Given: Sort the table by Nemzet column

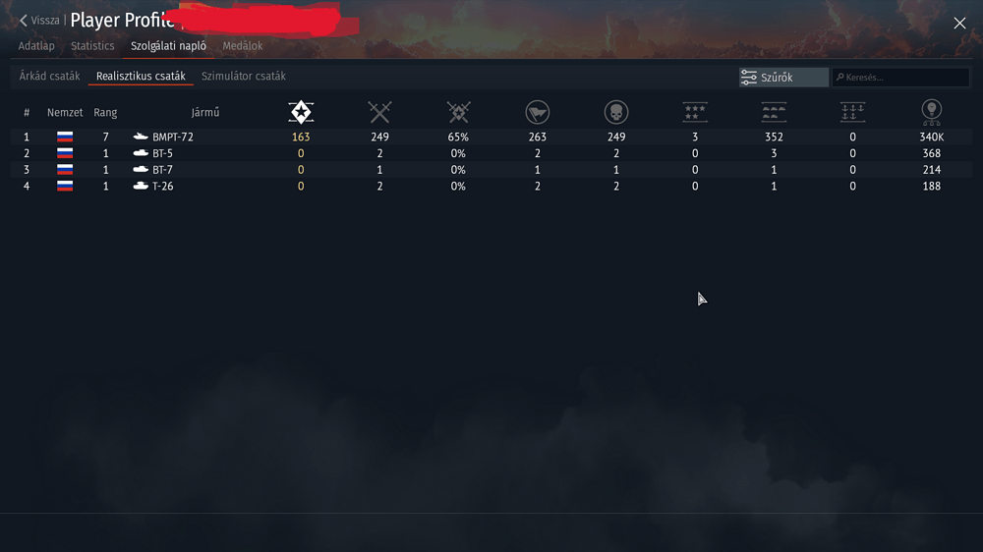Looking at the screenshot, I should [x=65, y=113].
